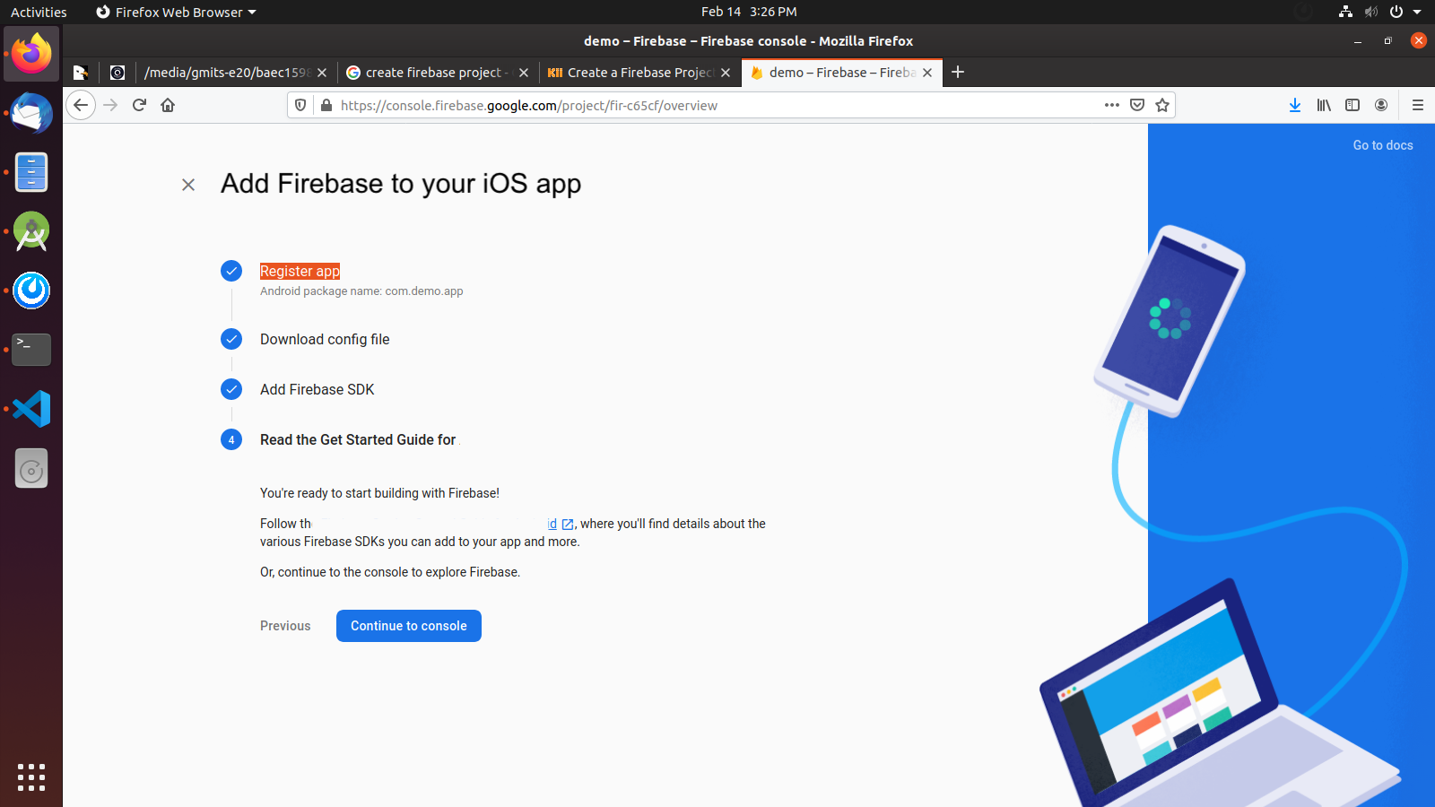Open the system status menu arrow
This screenshot has height=807, width=1435.
(x=1417, y=12)
